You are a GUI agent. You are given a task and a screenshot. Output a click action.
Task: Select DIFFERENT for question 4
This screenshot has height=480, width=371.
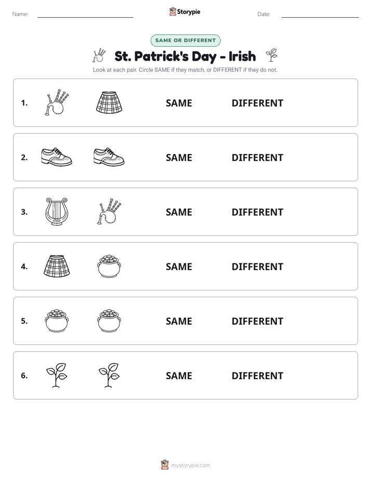[257, 266]
